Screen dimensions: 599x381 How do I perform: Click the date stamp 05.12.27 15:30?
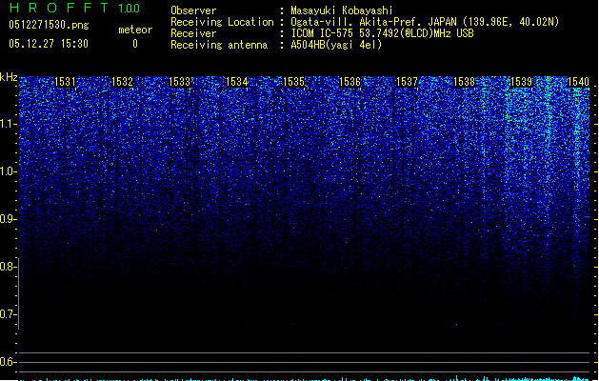point(49,44)
